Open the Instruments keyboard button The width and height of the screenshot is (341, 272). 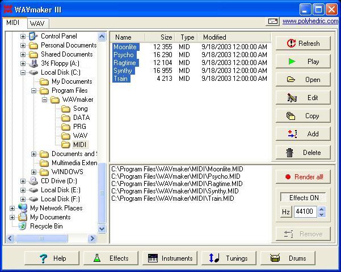click(x=170, y=258)
